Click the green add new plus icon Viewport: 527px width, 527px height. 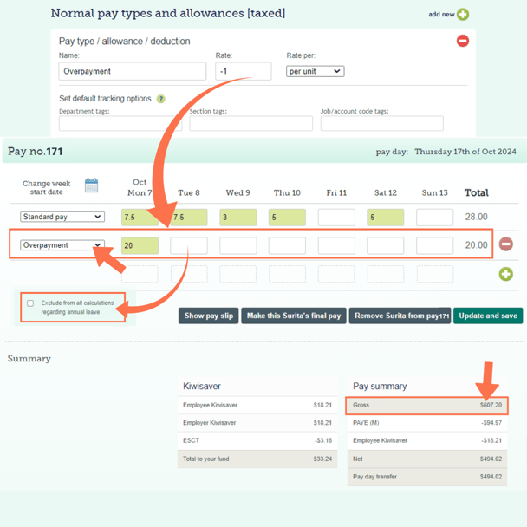coord(463,15)
